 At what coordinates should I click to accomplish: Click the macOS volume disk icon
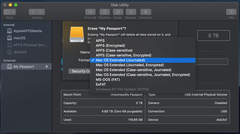[x=10, y=38]
